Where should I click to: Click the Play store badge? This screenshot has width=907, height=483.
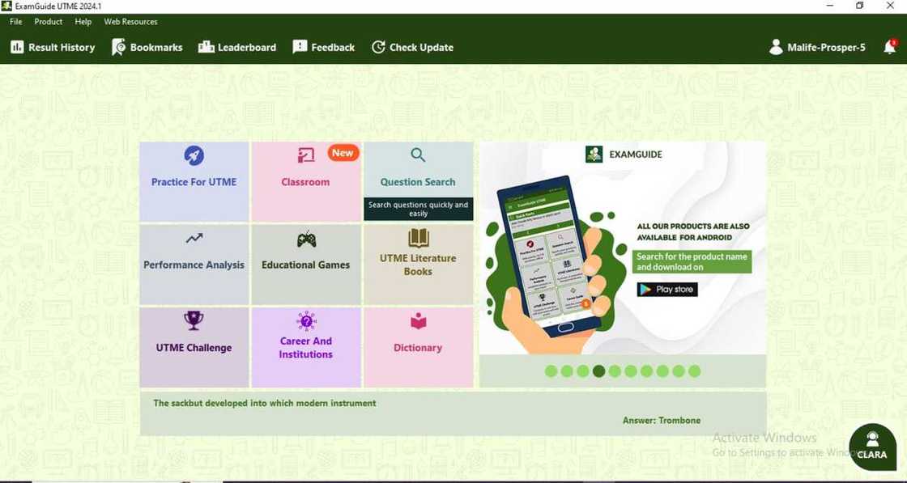click(x=666, y=290)
